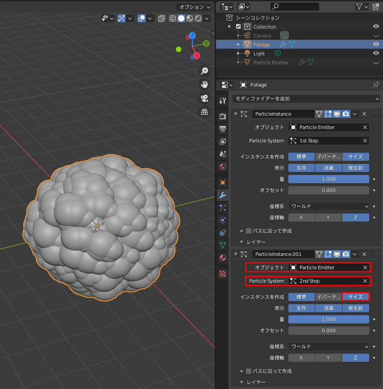Toggle 標準 in first ParticleInstance
The image size is (383, 389).
pos(301,157)
